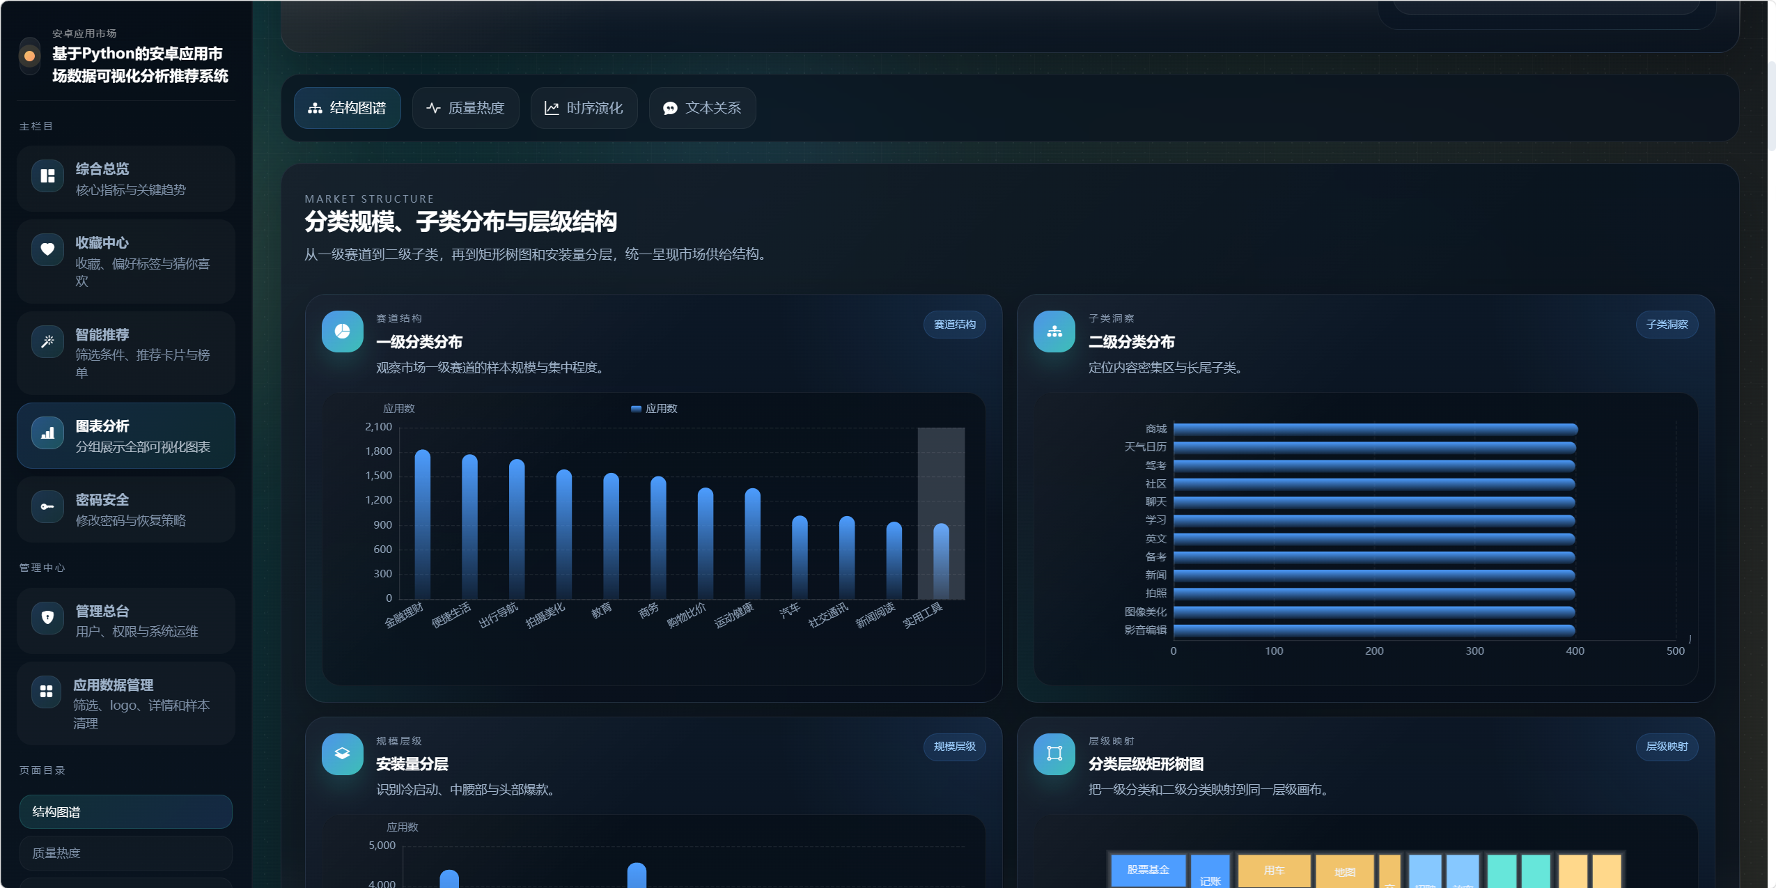
Task: Click the 子类洞察 badge button
Action: click(1666, 325)
